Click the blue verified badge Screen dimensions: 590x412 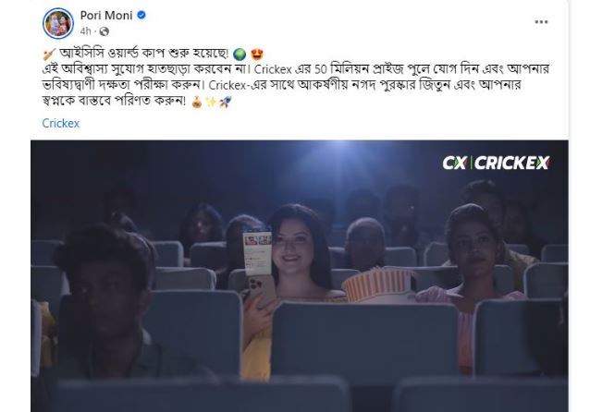pos(141,15)
